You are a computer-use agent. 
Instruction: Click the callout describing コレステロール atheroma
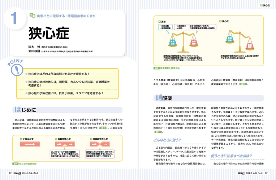(65, 154)
